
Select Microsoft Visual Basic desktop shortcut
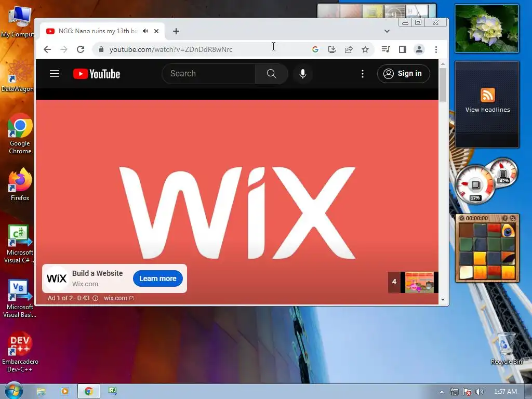pos(19,299)
